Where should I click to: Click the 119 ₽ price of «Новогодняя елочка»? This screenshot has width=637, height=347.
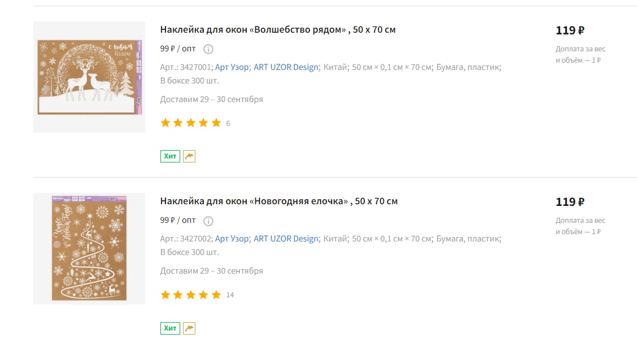(570, 202)
